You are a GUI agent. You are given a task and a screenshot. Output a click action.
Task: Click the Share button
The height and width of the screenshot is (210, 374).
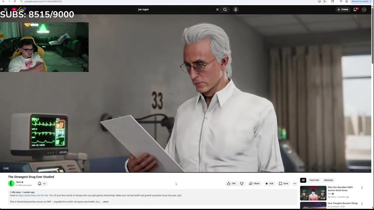(x=254, y=183)
